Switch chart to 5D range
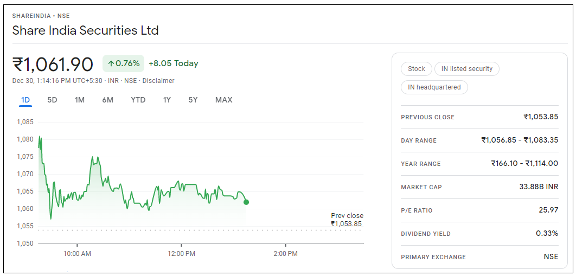Viewport: 576px width, 276px height. tap(52, 100)
